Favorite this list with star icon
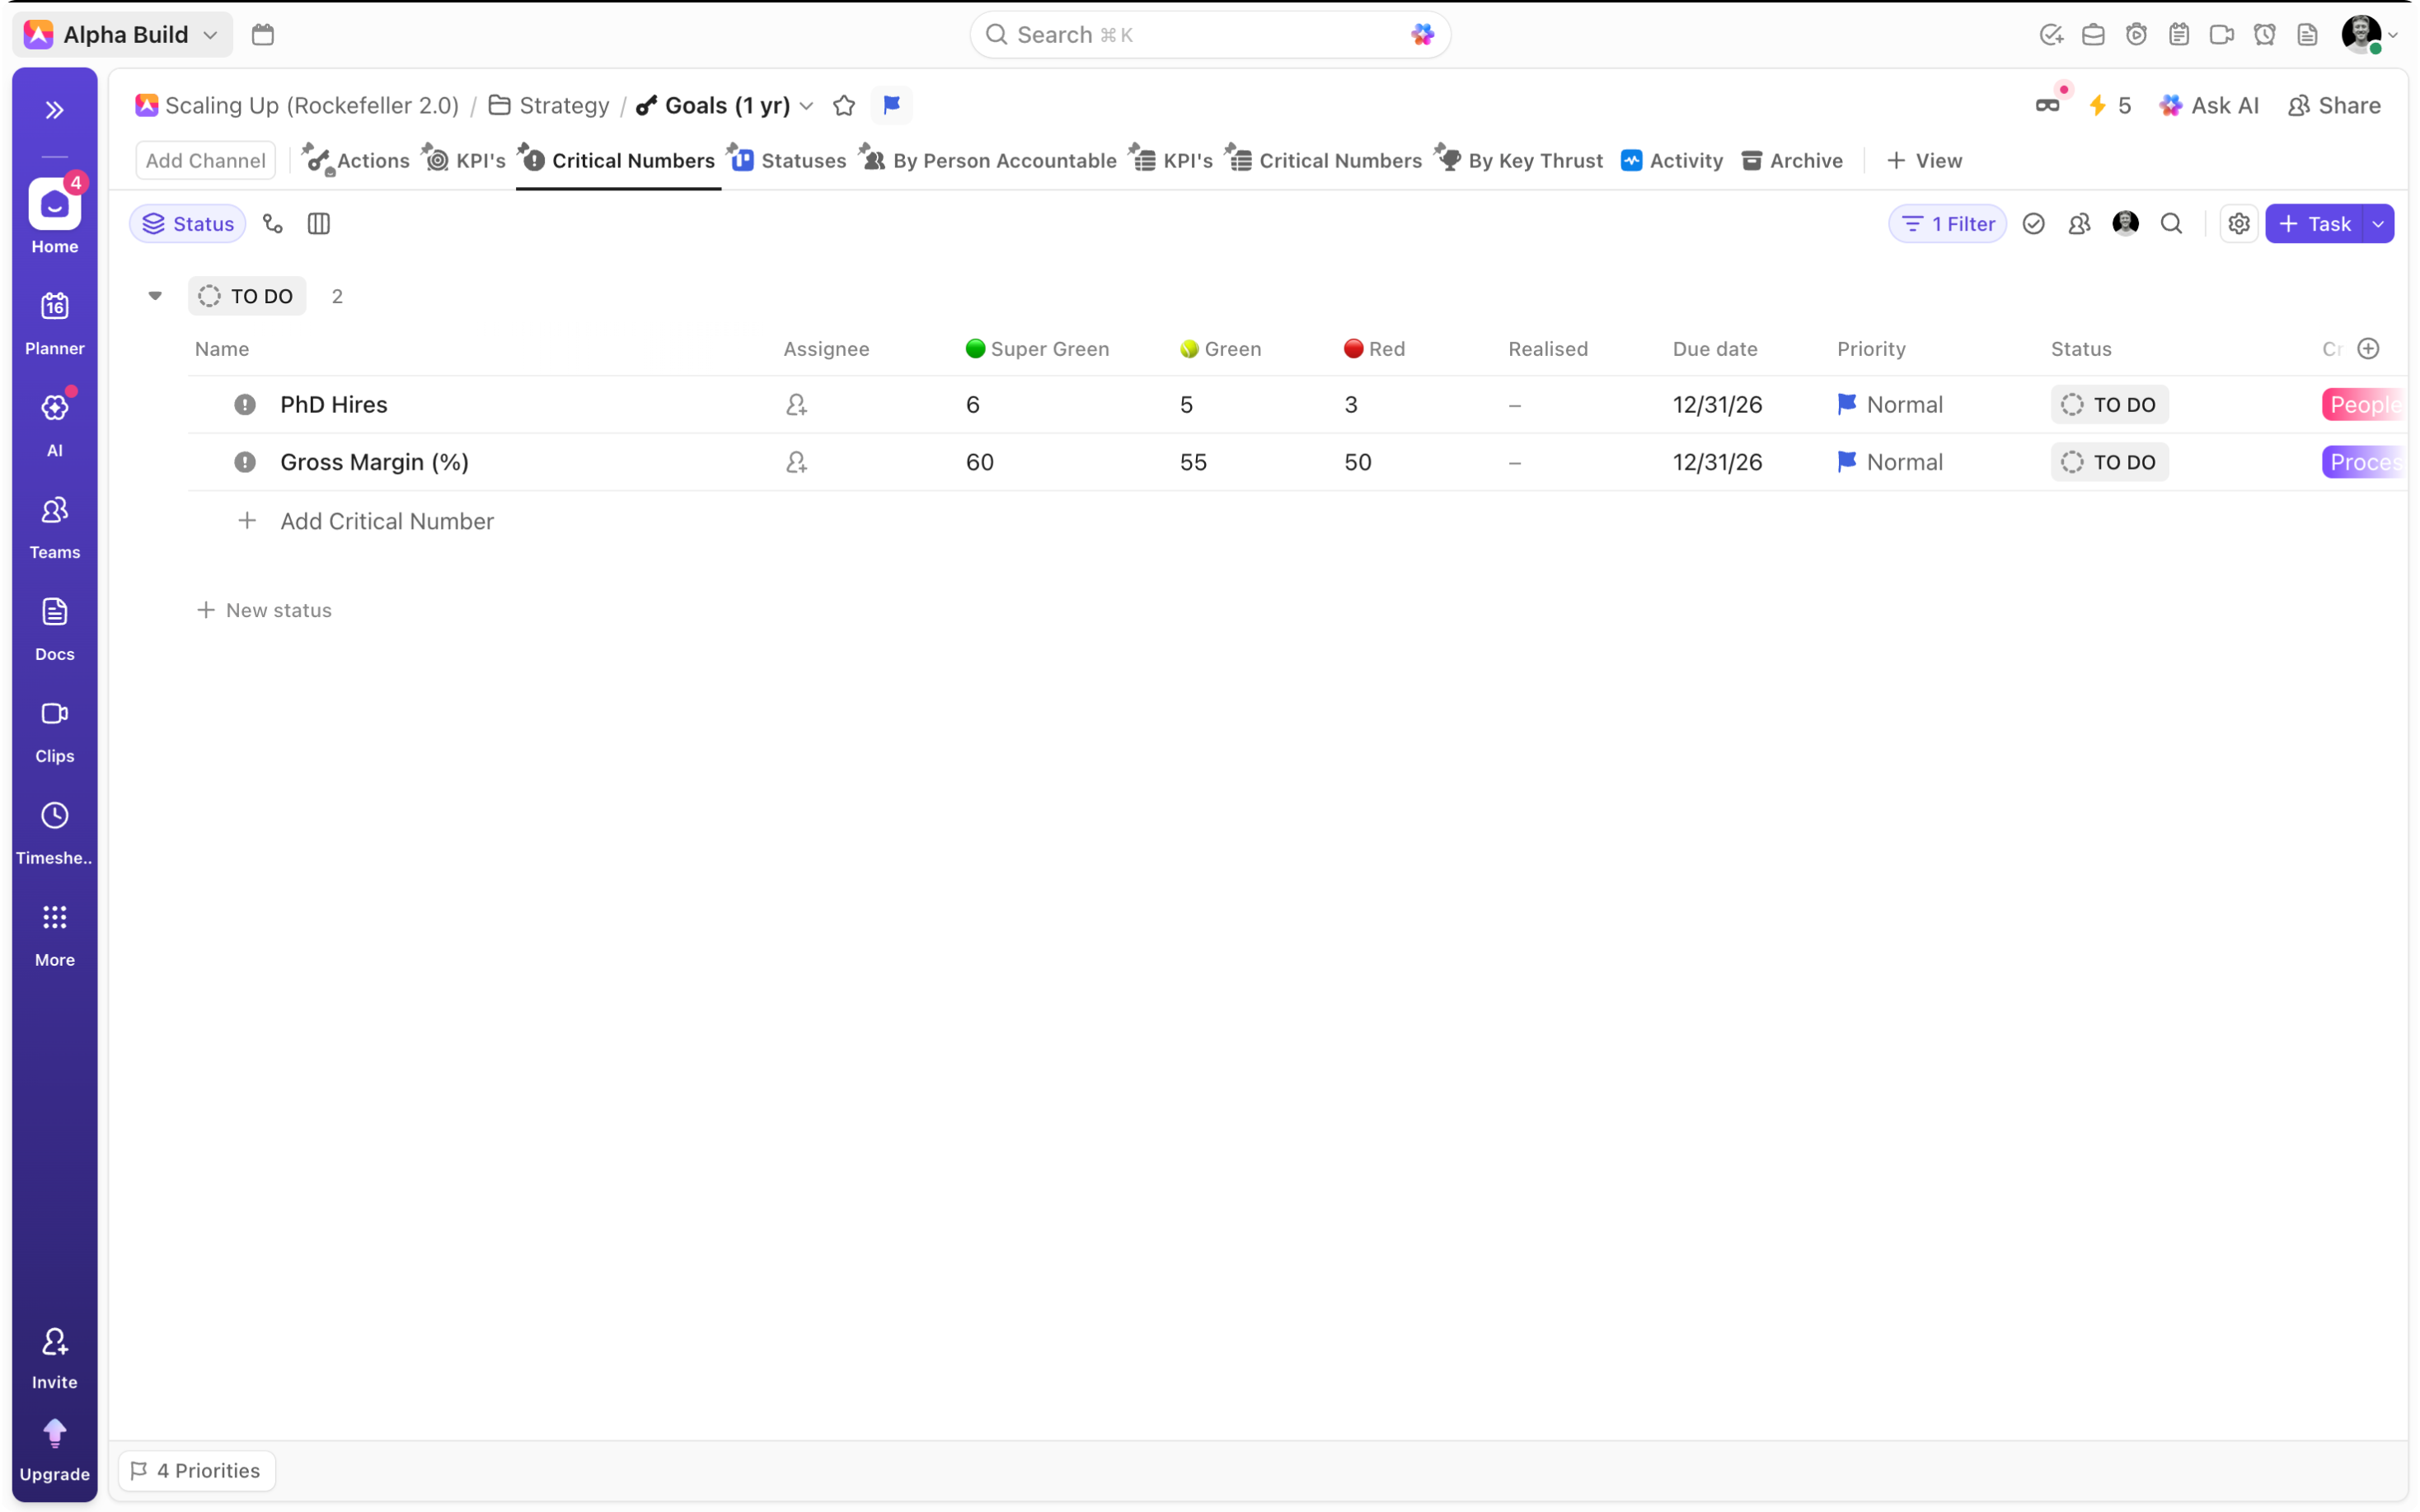Image resolution: width=2420 pixels, height=1512 pixels. tap(844, 105)
